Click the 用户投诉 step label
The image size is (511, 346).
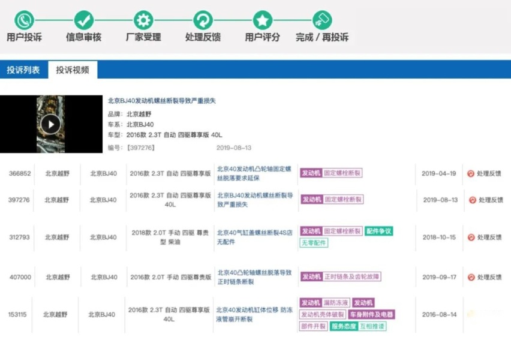click(24, 37)
